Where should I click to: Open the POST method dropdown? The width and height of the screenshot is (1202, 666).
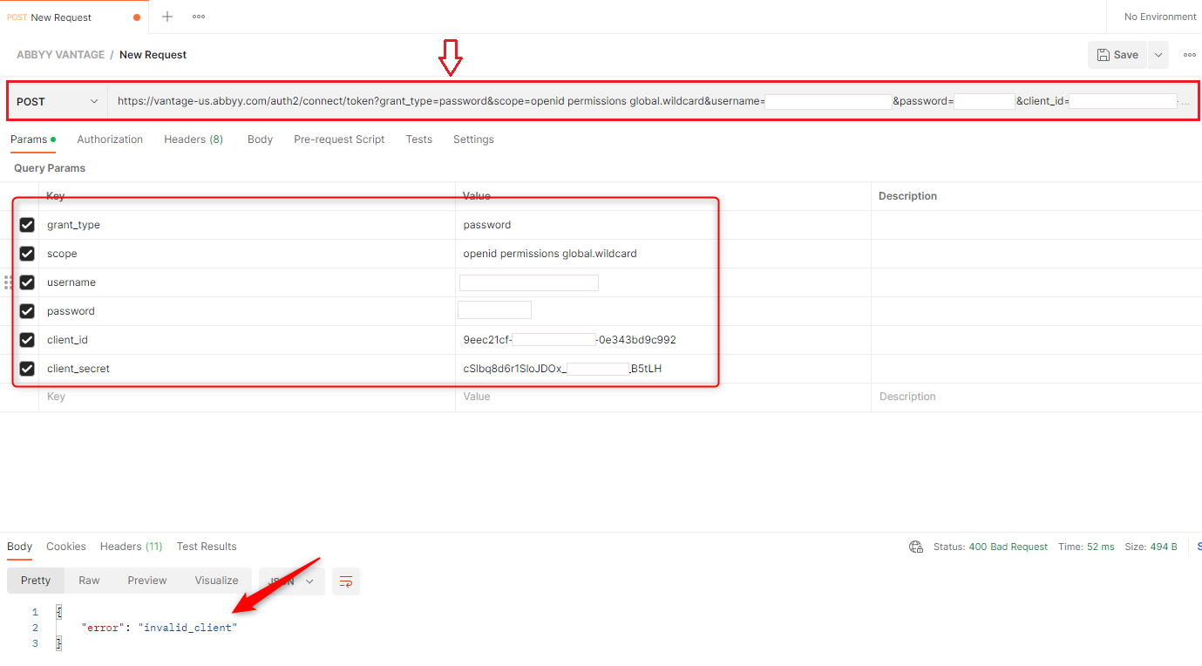pos(58,101)
